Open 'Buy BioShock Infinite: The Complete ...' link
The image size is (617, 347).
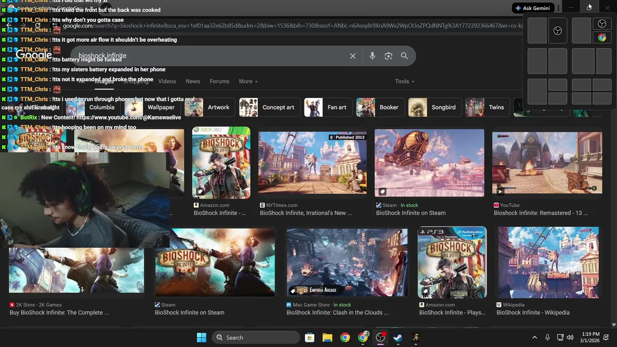point(59,313)
